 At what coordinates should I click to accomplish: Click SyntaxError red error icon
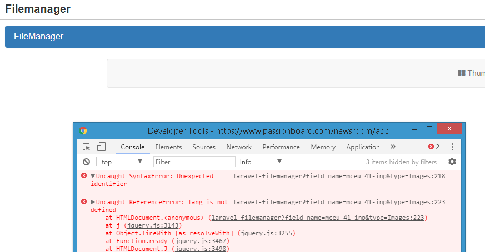click(x=84, y=175)
